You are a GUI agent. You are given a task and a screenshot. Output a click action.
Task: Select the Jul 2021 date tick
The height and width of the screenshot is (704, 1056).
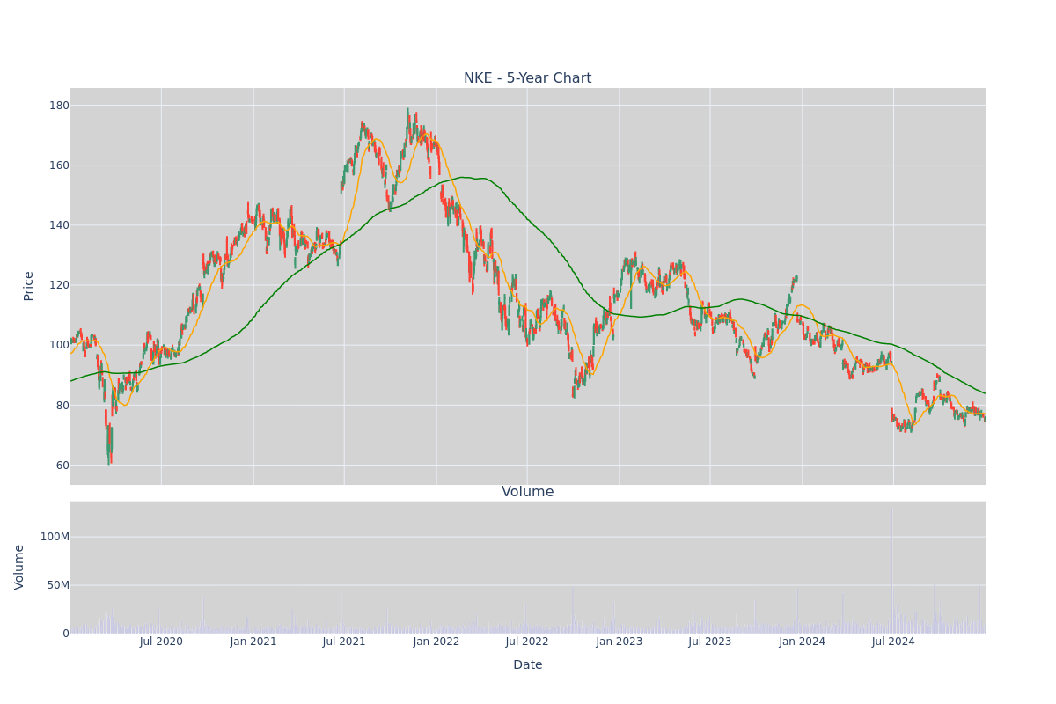344,642
